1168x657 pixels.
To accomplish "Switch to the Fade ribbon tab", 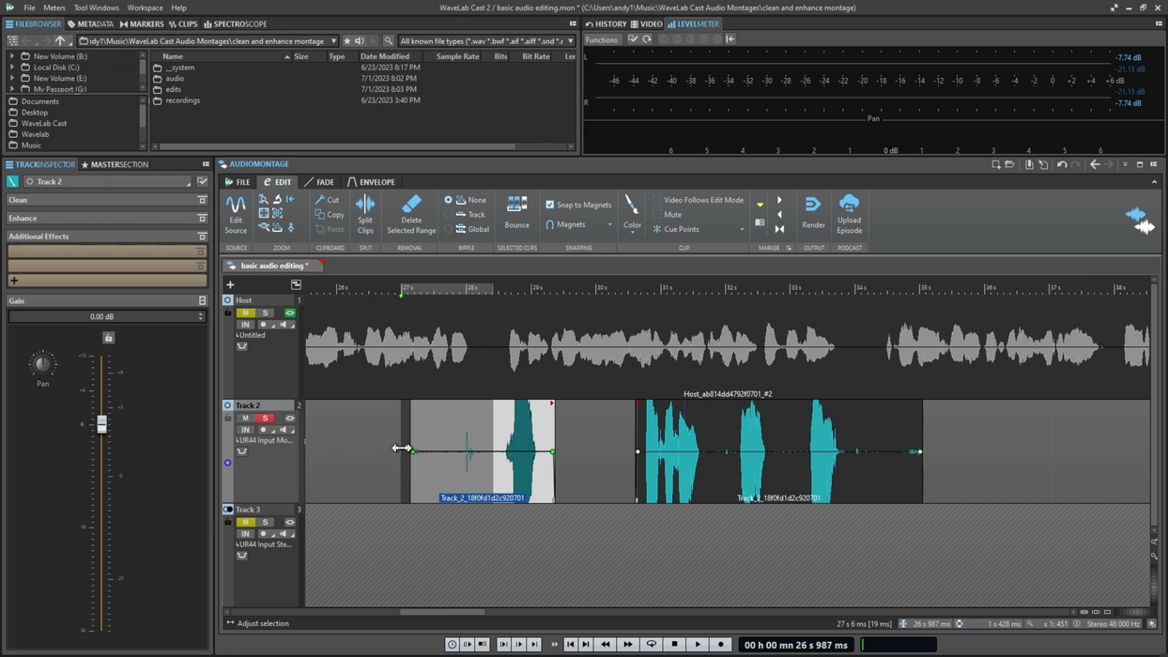I will tap(319, 182).
